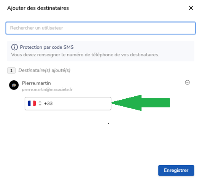This screenshot has width=202, height=182.
Task: Click the Vous devez renseigner le numéro notice
Action: coord(85,55)
